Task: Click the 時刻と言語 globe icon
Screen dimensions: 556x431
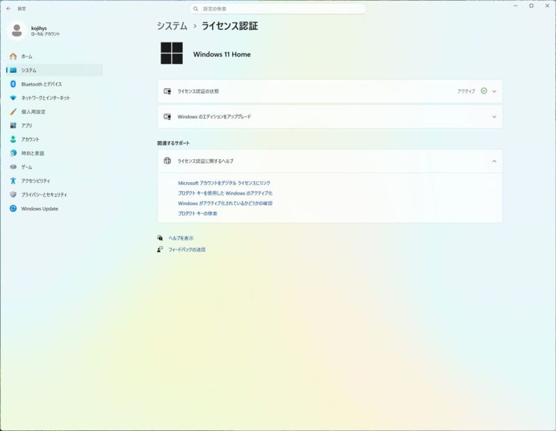Action: coord(13,153)
